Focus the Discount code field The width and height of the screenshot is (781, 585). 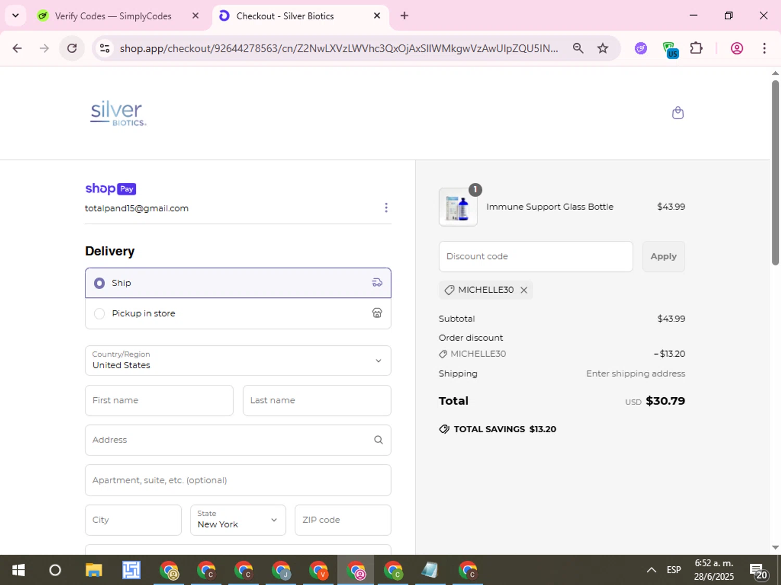[536, 256]
